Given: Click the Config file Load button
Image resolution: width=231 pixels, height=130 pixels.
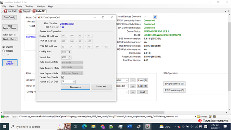Looking at the screenshot, I should tap(142, 92).
